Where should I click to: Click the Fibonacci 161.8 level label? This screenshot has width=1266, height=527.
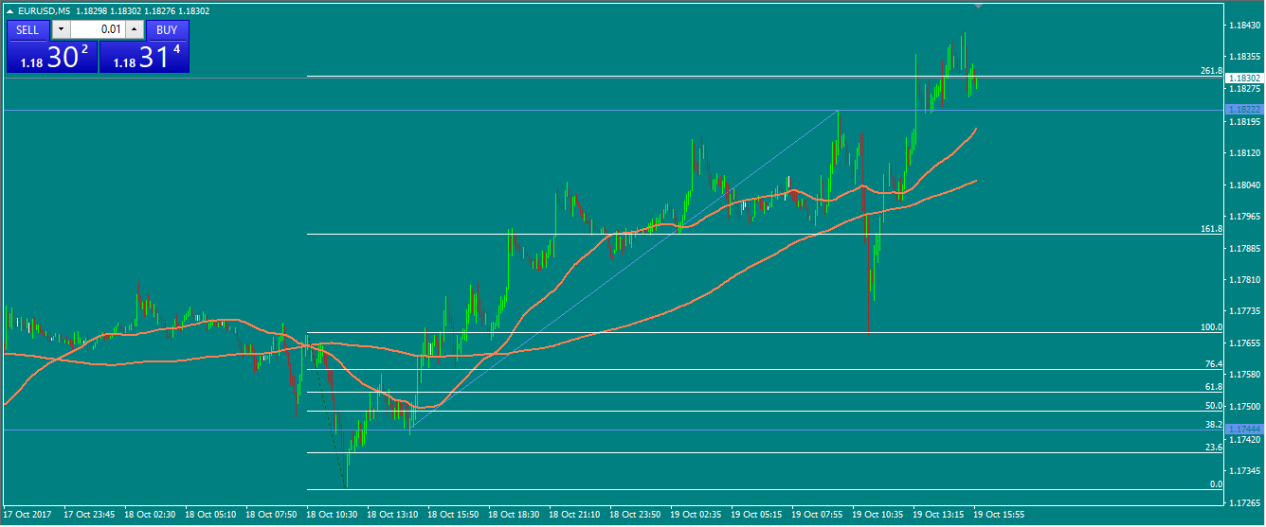tap(1211, 229)
